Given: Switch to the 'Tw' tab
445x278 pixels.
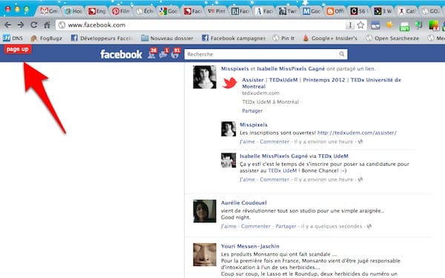Looking at the screenshot, I should coord(288,11).
